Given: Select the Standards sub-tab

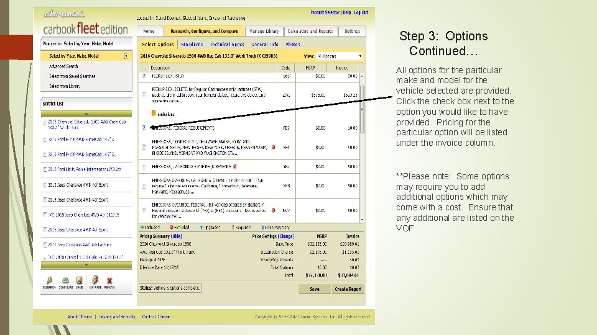Looking at the screenshot, I should click(192, 45).
